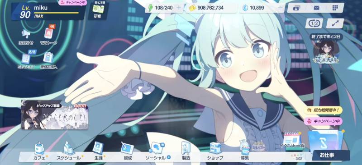The height and width of the screenshot is (165, 362).
Task: Open the grid menu icon
Action: [335, 8]
